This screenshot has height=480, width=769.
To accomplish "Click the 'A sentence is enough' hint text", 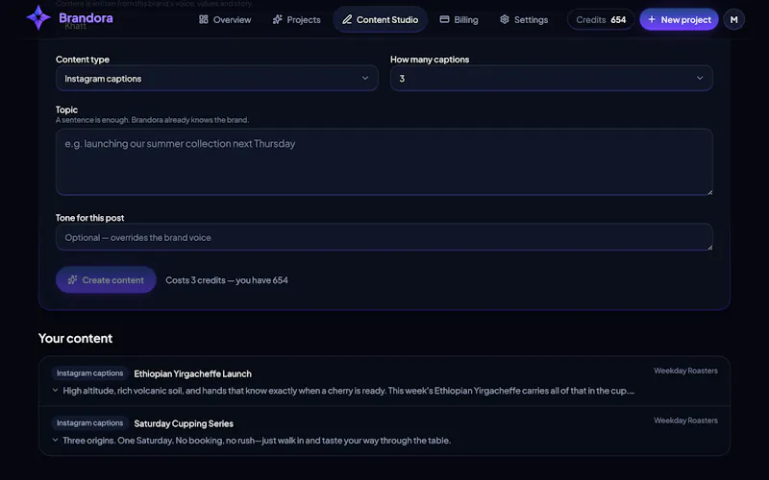I will tap(152, 120).
